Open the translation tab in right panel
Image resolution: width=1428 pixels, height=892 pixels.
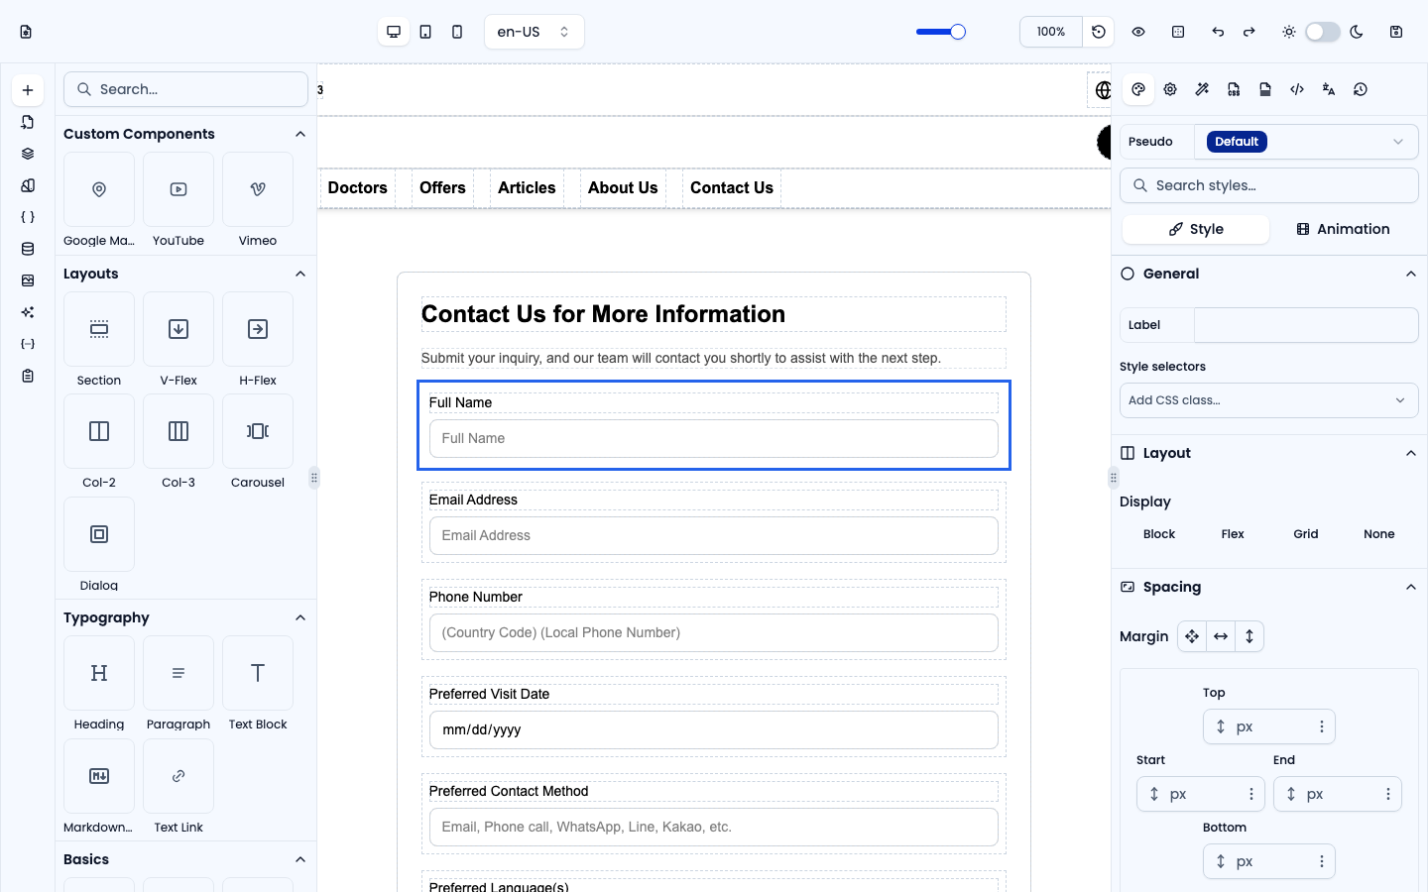[1329, 89]
